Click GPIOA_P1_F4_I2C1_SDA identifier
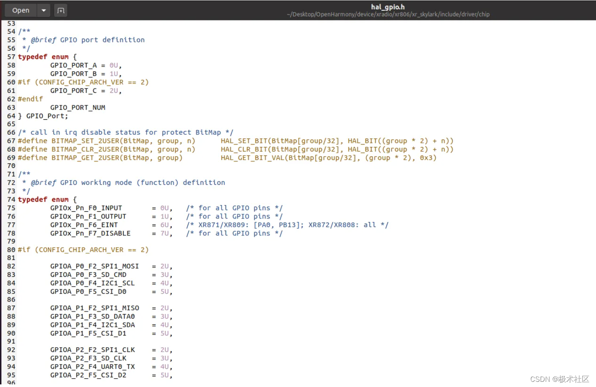This screenshot has width=596, height=387. coord(93,325)
